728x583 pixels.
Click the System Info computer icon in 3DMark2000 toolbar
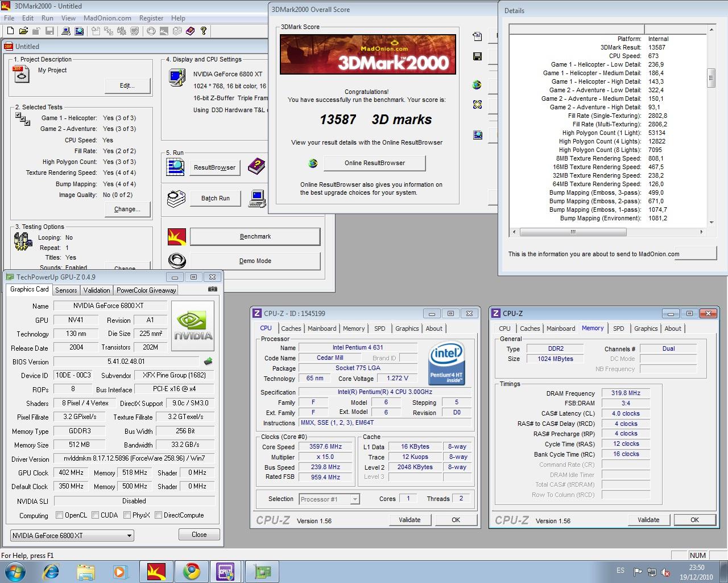pyautogui.click(x=65, y=31)
